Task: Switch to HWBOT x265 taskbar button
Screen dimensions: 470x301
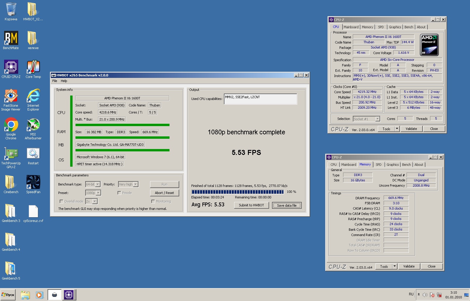Action: [x=54, y=295]
